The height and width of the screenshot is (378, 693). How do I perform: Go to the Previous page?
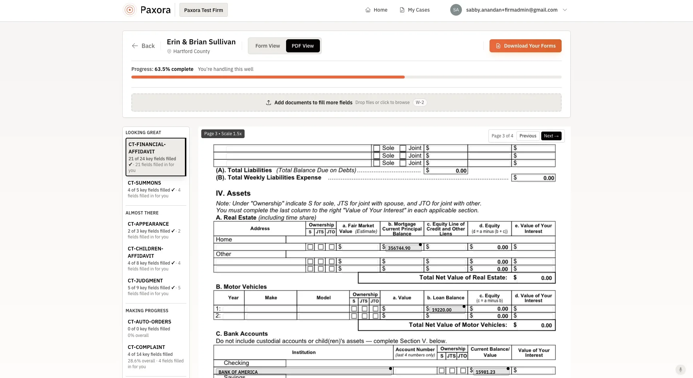click(528, 136)
